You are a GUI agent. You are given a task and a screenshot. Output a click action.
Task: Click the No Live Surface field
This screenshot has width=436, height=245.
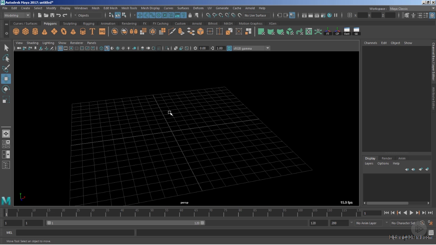coord(257,15)
